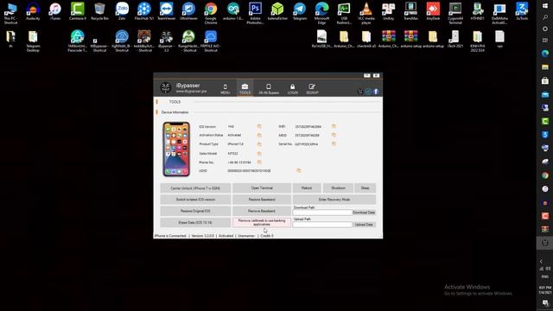Click Remove Jailbreak to use banking applications
Viewport: 553px width, 311px height.
point(262,223)
